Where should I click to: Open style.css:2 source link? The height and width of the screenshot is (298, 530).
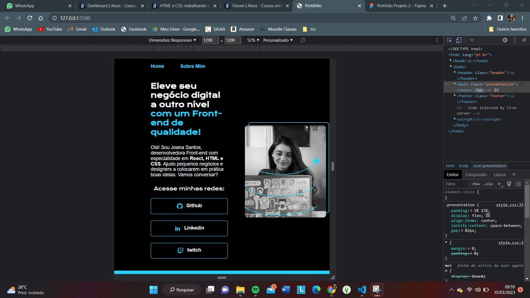tap(511, 243)
